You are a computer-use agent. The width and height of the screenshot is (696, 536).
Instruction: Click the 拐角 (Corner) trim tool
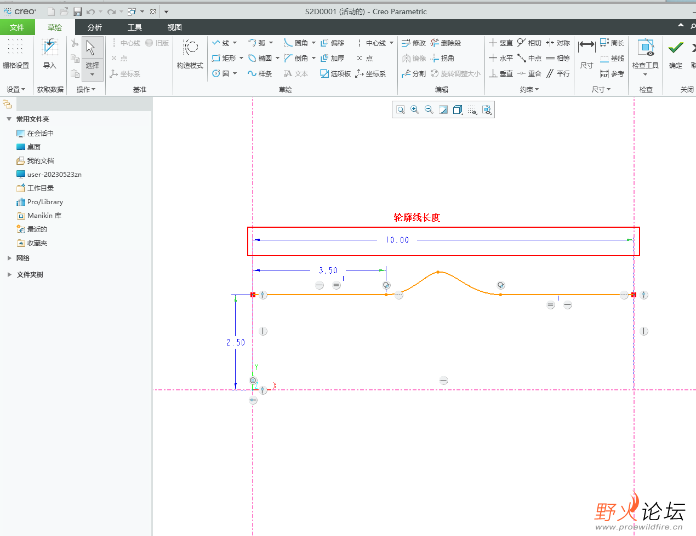(x=442, y=58)
